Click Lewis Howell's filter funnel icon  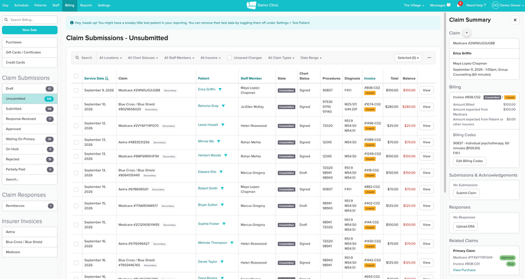[x=222, y=125]
